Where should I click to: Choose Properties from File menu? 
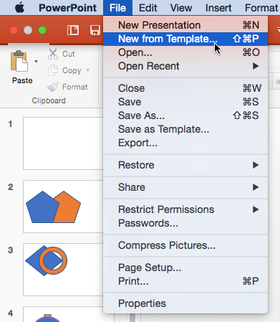tap(185, 303)
